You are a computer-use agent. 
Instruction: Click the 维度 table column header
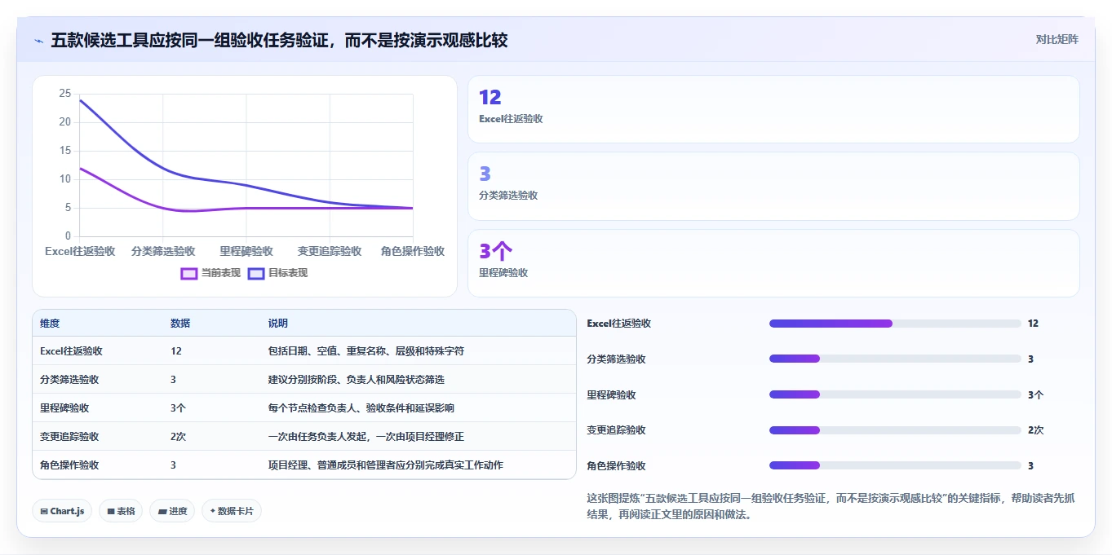pyautogui.click(x=50, y=324)
